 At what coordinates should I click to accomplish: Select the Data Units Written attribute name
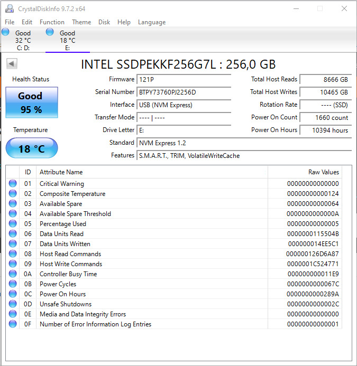coord(65,244)
